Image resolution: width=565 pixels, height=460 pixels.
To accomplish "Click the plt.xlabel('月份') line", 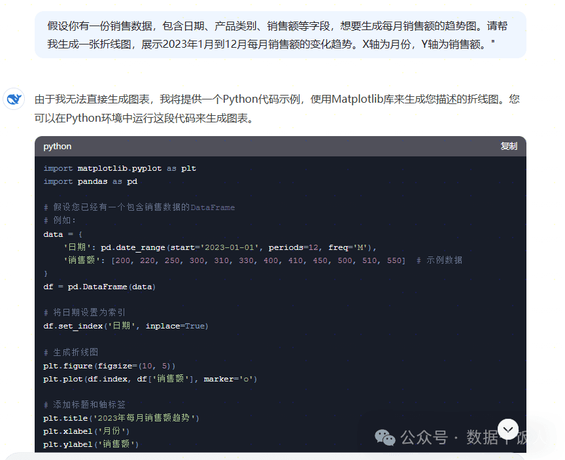I will [86, 431].
